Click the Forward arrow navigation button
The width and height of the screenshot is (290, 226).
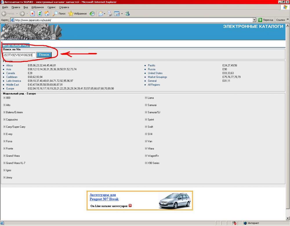coord(22,14)
